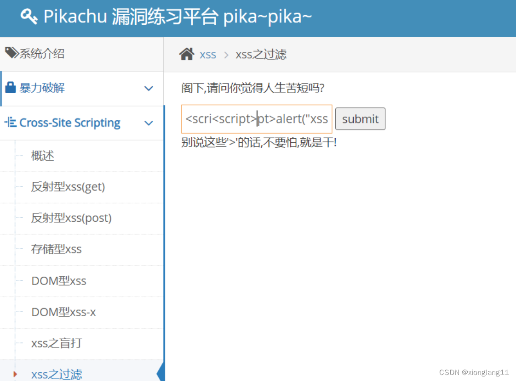516x381 pixels.
Task: Collapse the Cross-Site Scripting chevron
Action: (x=149, y=123)
